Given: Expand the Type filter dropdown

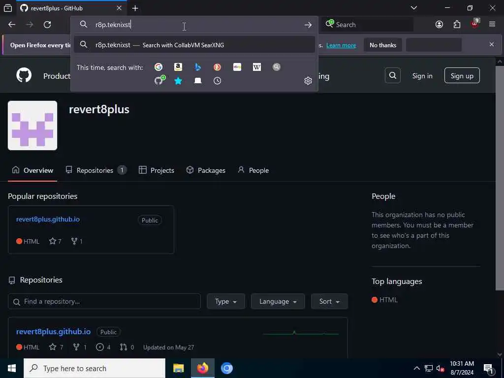Looking at the screenshot, I should click(x=225, y=302).
